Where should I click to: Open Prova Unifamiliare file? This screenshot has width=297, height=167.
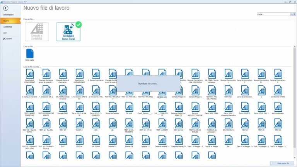(x=113, y=108)
